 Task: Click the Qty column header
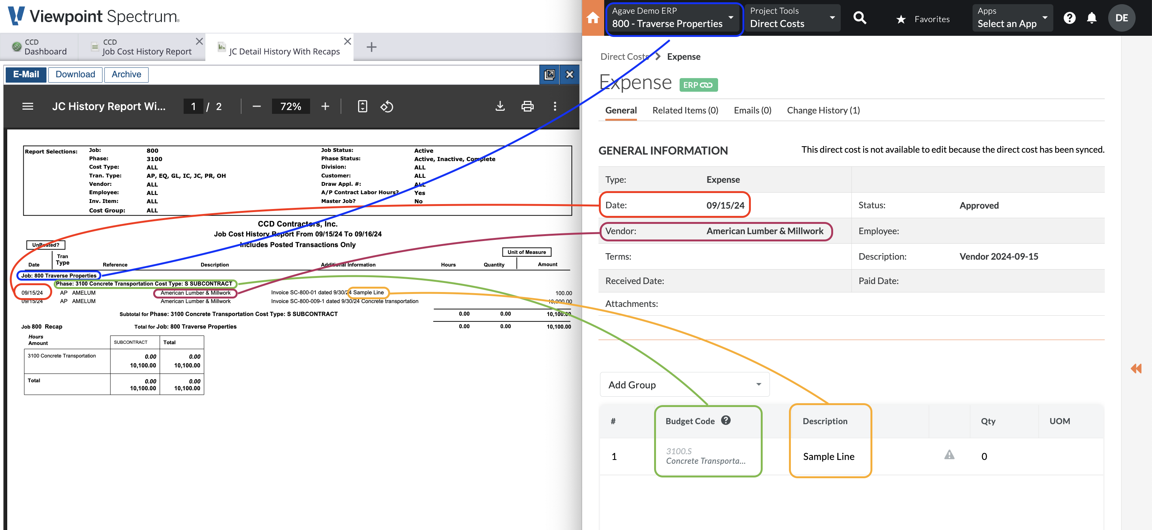988,421
